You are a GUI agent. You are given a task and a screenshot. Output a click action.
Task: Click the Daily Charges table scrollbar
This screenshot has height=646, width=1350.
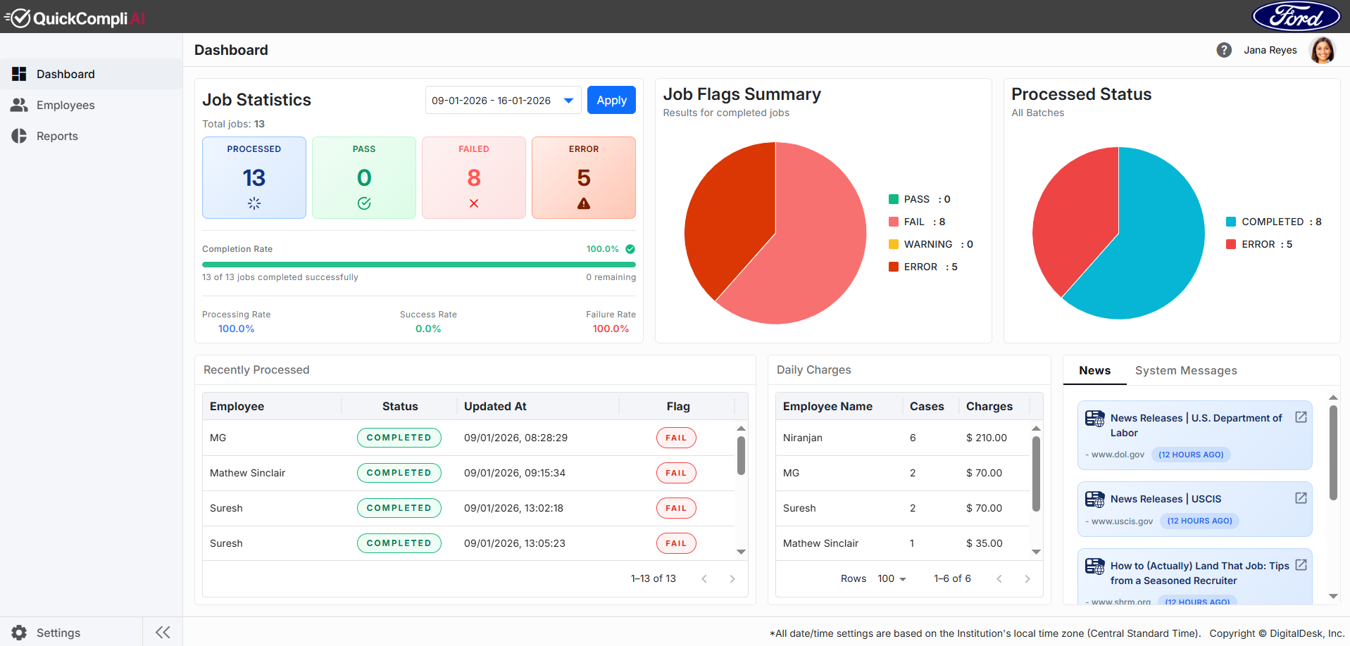point(1036,474)
